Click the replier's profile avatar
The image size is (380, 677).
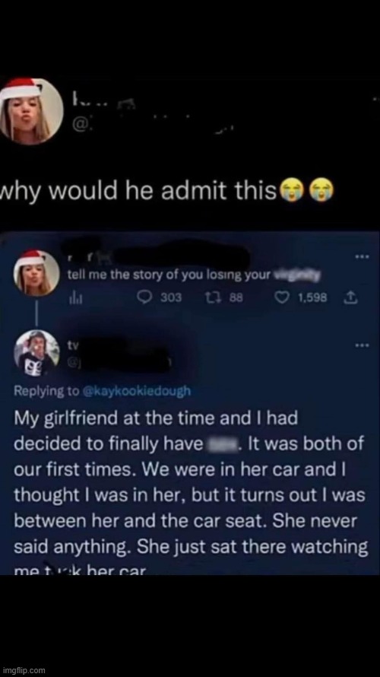pos(37,352)
